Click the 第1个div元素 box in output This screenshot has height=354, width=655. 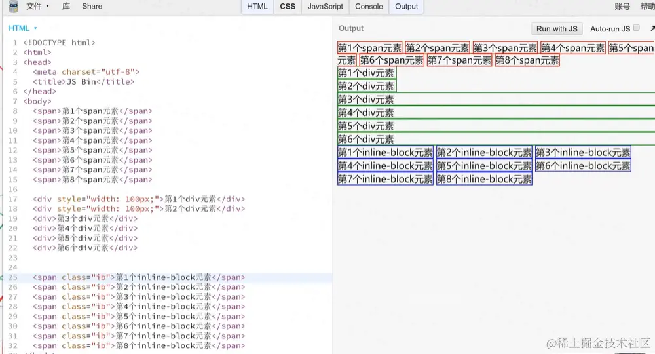[367, 73]
